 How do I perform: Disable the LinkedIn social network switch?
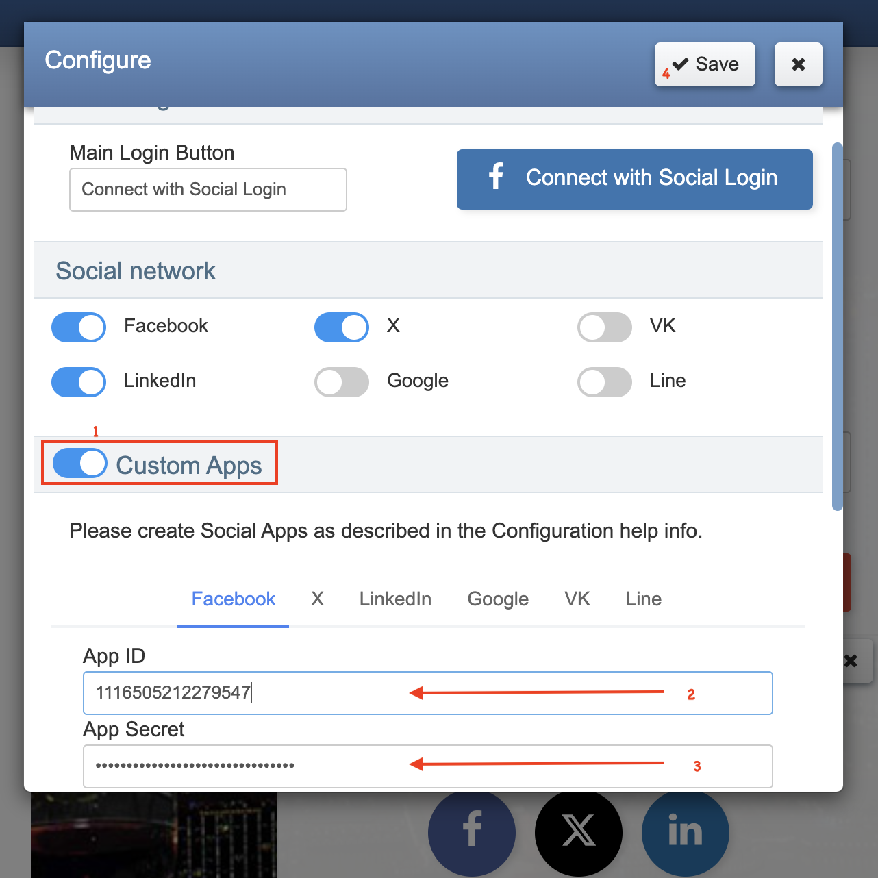79,381
